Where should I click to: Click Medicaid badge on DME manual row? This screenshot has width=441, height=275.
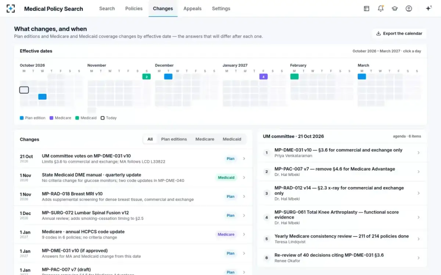coord(226,177)
